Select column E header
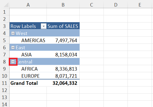 (x=140, y=5)
